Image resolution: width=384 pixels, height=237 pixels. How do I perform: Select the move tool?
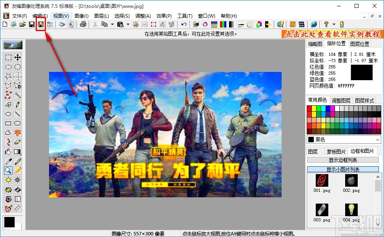pos(17,57)
